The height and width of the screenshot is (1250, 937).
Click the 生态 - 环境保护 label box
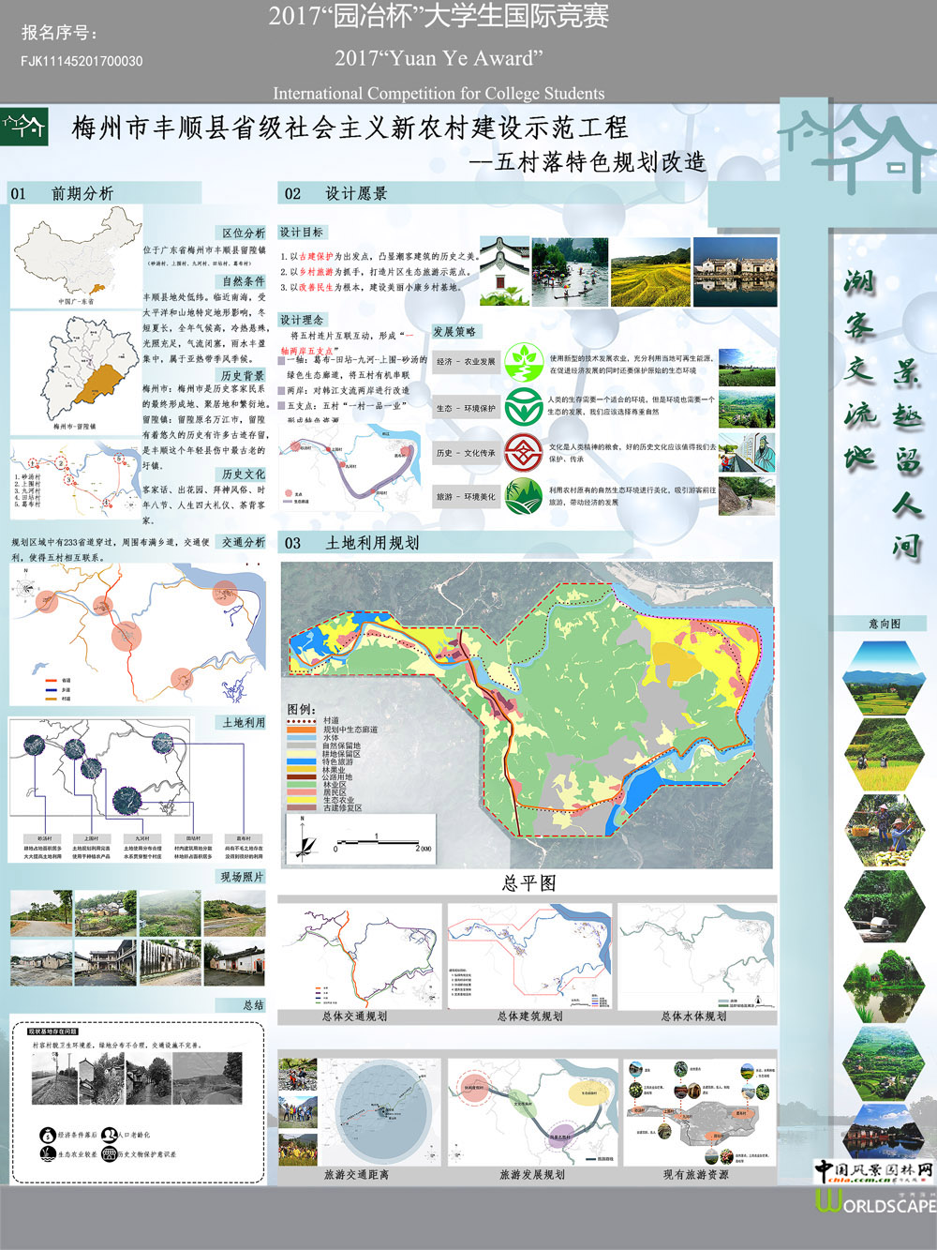click(x=466, y=409)
